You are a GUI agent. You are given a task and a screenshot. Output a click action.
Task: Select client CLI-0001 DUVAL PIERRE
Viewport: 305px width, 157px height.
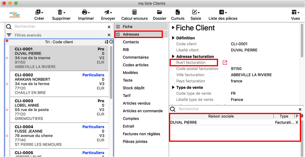(x=59, y=58)
